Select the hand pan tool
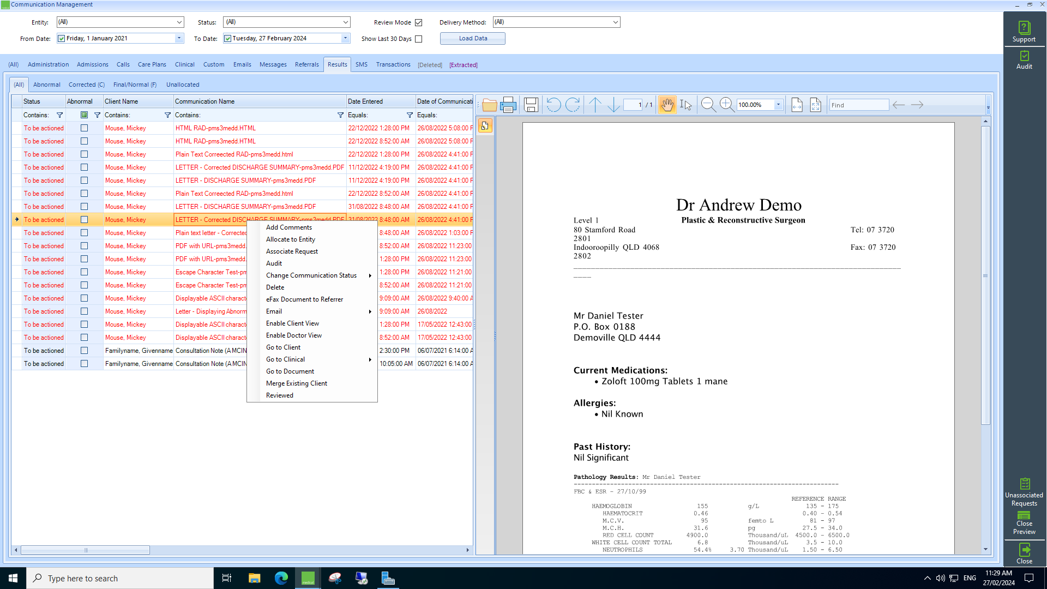 [x=667, y=105]
